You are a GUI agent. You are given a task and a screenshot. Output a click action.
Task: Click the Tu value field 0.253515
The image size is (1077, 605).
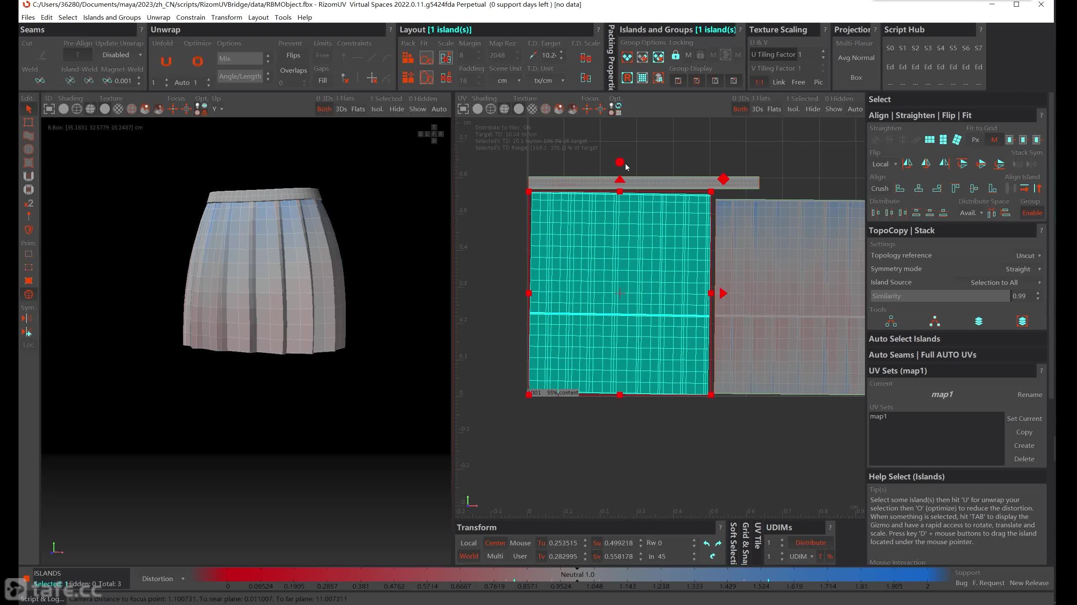[563, 543]
